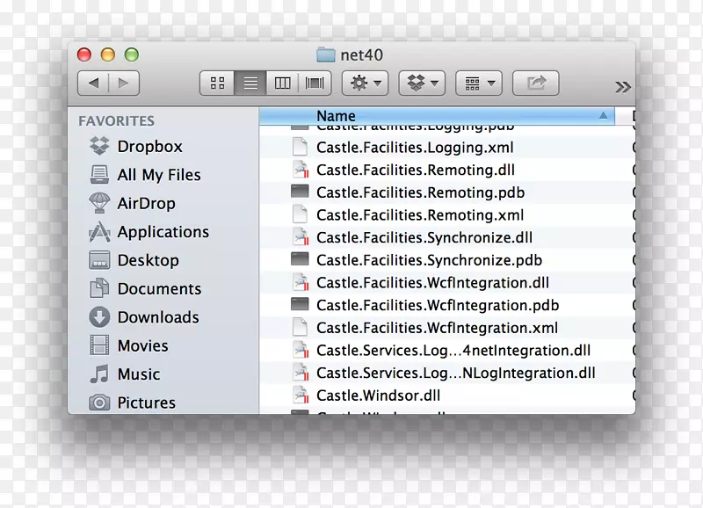Select Castle.Windsor.dll file
The image size is (703, 508).
pos(378,396)
